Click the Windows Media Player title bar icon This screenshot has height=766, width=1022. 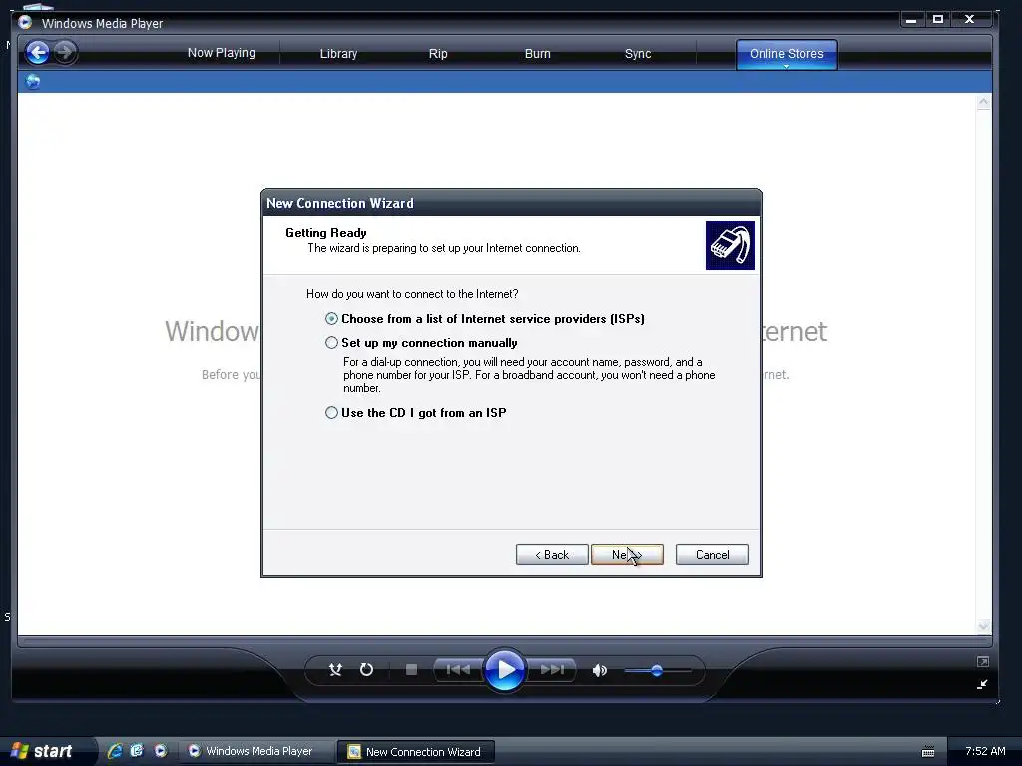[x=25, y=22]
